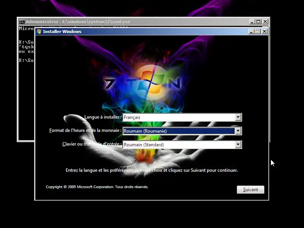Click the Clavier ou méthode d'entrée label
The height and width of the screenshot is (228, 304).
click(x=92, y=144)
